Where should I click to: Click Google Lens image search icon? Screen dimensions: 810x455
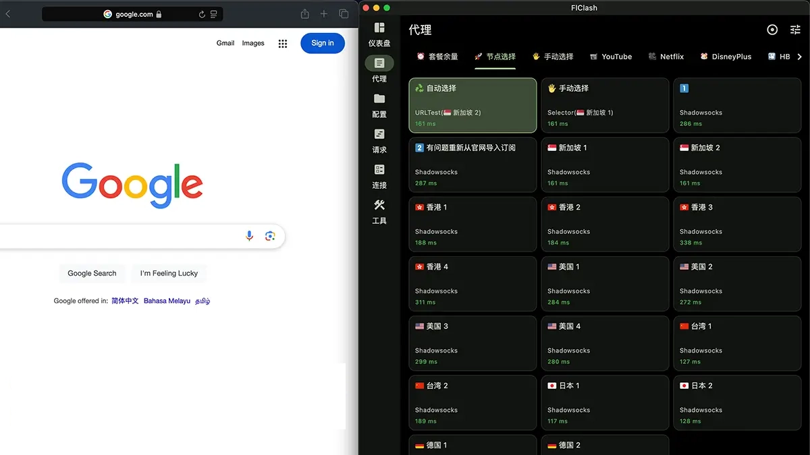point(270,236)
